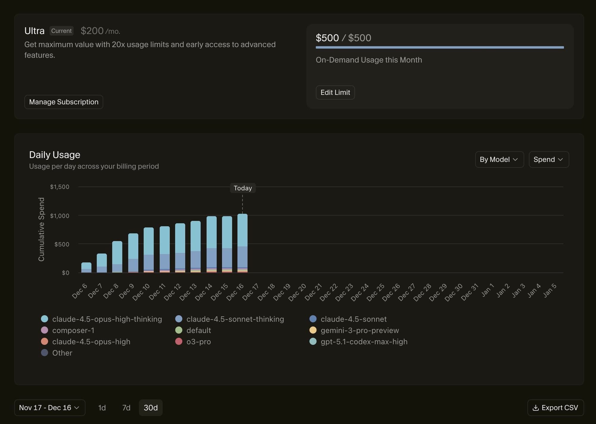Click the default model legend dot
596x424 pixels.
click(x=179, y=330)
